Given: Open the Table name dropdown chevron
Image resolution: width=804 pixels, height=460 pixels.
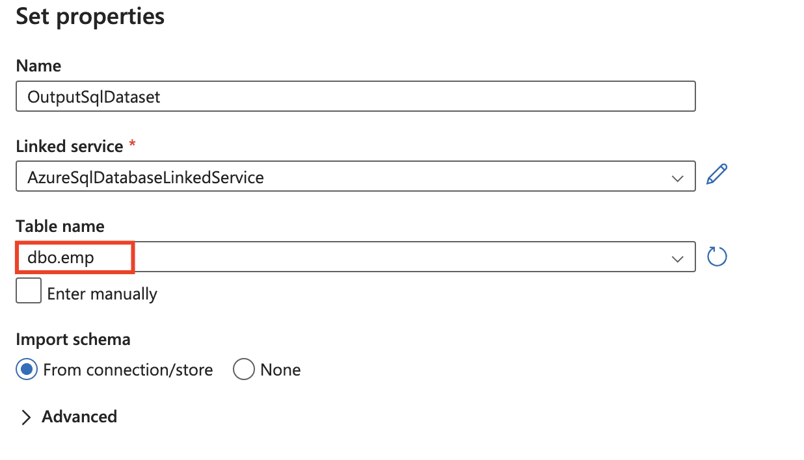Looking at the screenshot, I should [678, 259].
